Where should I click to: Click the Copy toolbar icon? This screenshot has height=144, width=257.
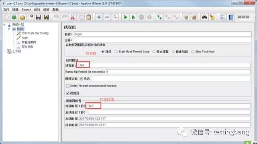pyautogui.click(x=81, y=17)
